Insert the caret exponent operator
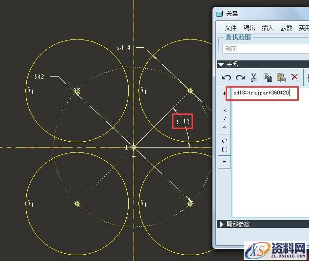The width and height of the screenshot is (309, 261). pos(224,128)
